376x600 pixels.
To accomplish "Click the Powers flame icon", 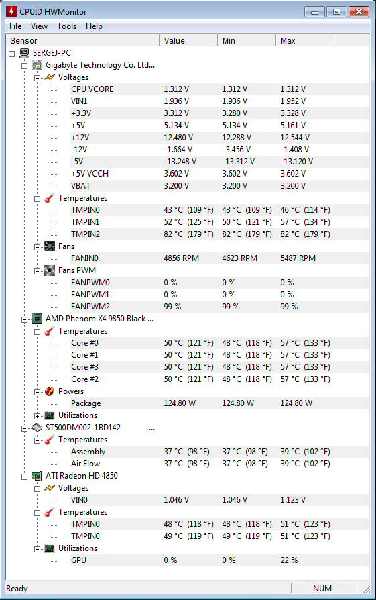I will [50, 391].
